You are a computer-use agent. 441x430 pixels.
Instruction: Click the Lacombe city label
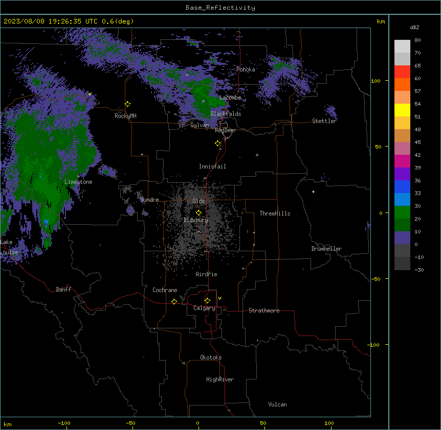[230, 98]
